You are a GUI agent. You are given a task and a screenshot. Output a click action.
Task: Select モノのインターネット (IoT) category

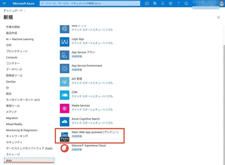click(x=23, y=100)
